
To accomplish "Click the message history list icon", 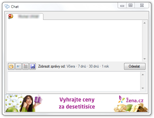I will point(25,66).
